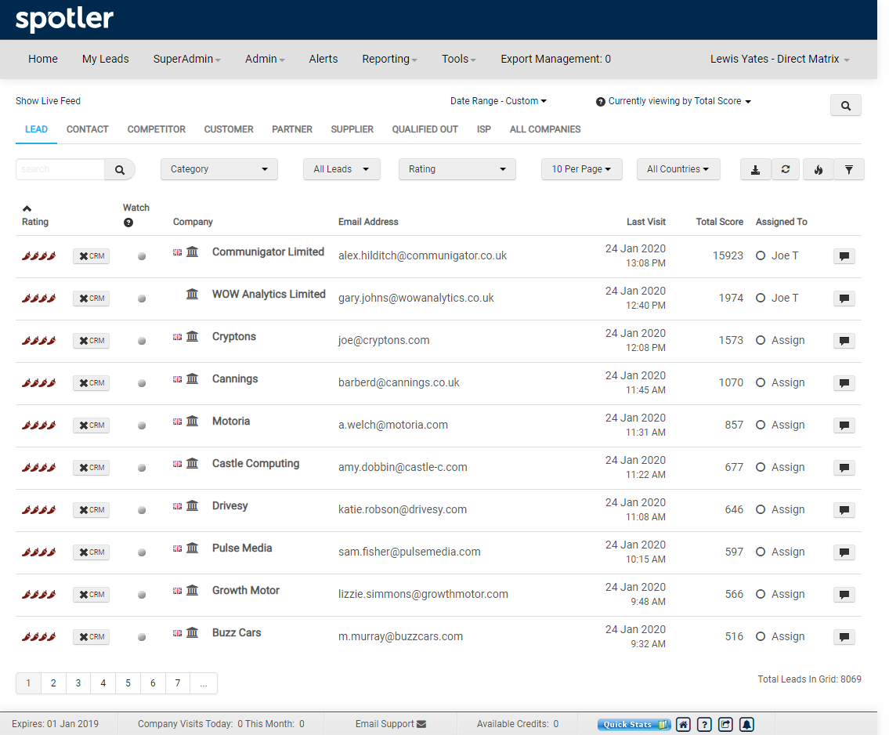
Task: Select the Assign radio for Castle Computing
Action: 761,467
